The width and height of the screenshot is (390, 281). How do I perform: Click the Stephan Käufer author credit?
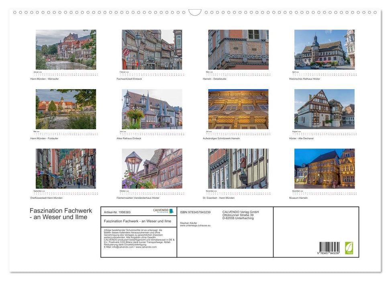pos(189,224)
